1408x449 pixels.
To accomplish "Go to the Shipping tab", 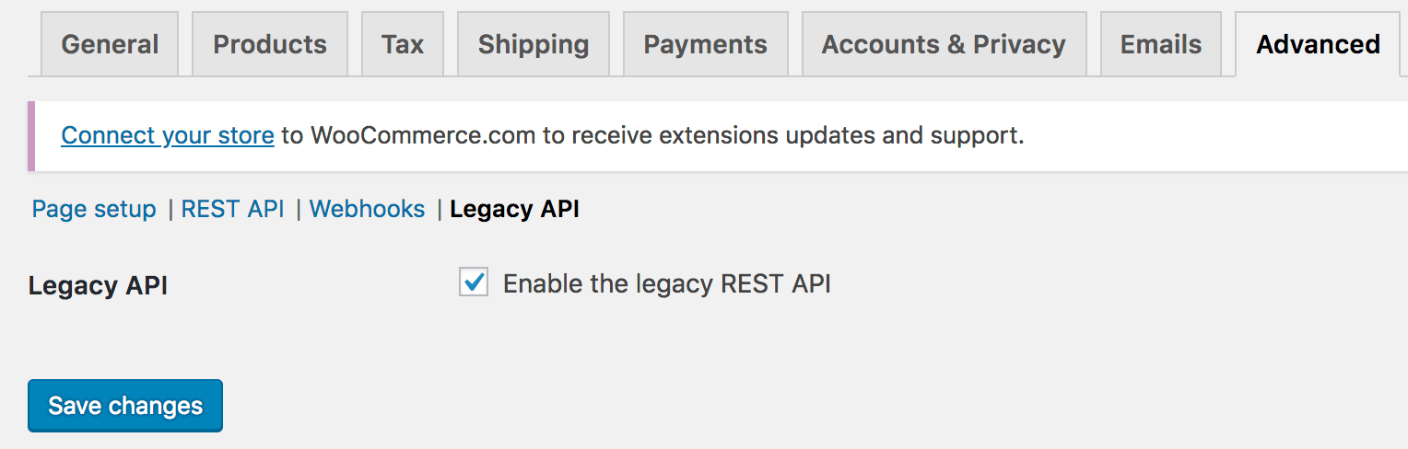I will pyautogui.click(x=534, y=44).
